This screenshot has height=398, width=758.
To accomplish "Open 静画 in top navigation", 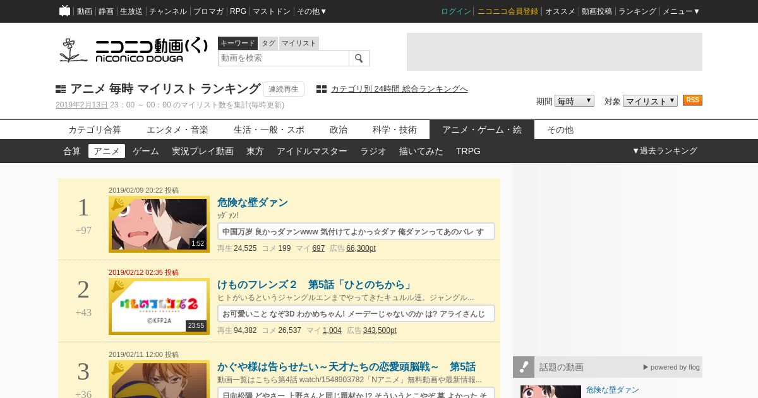I will click(x=106, y=11).
